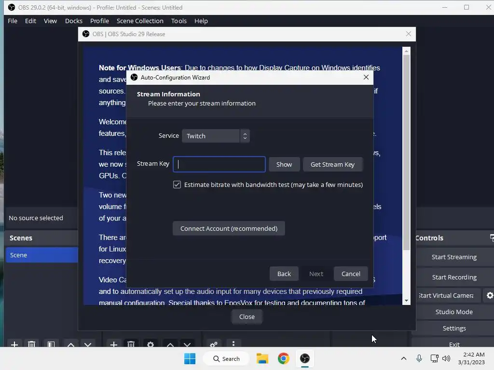Remove source with trash icon
This screenshot has height=370, width=494.
coord(131,344)
